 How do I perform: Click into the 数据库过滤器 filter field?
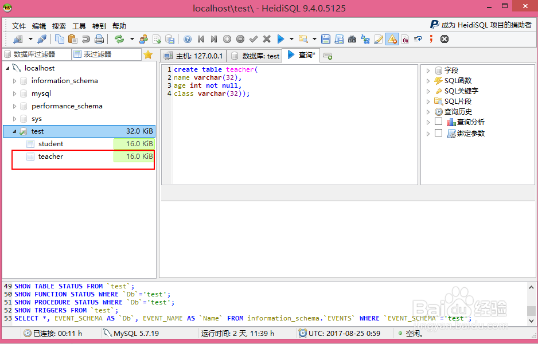[x=37, y=54]
